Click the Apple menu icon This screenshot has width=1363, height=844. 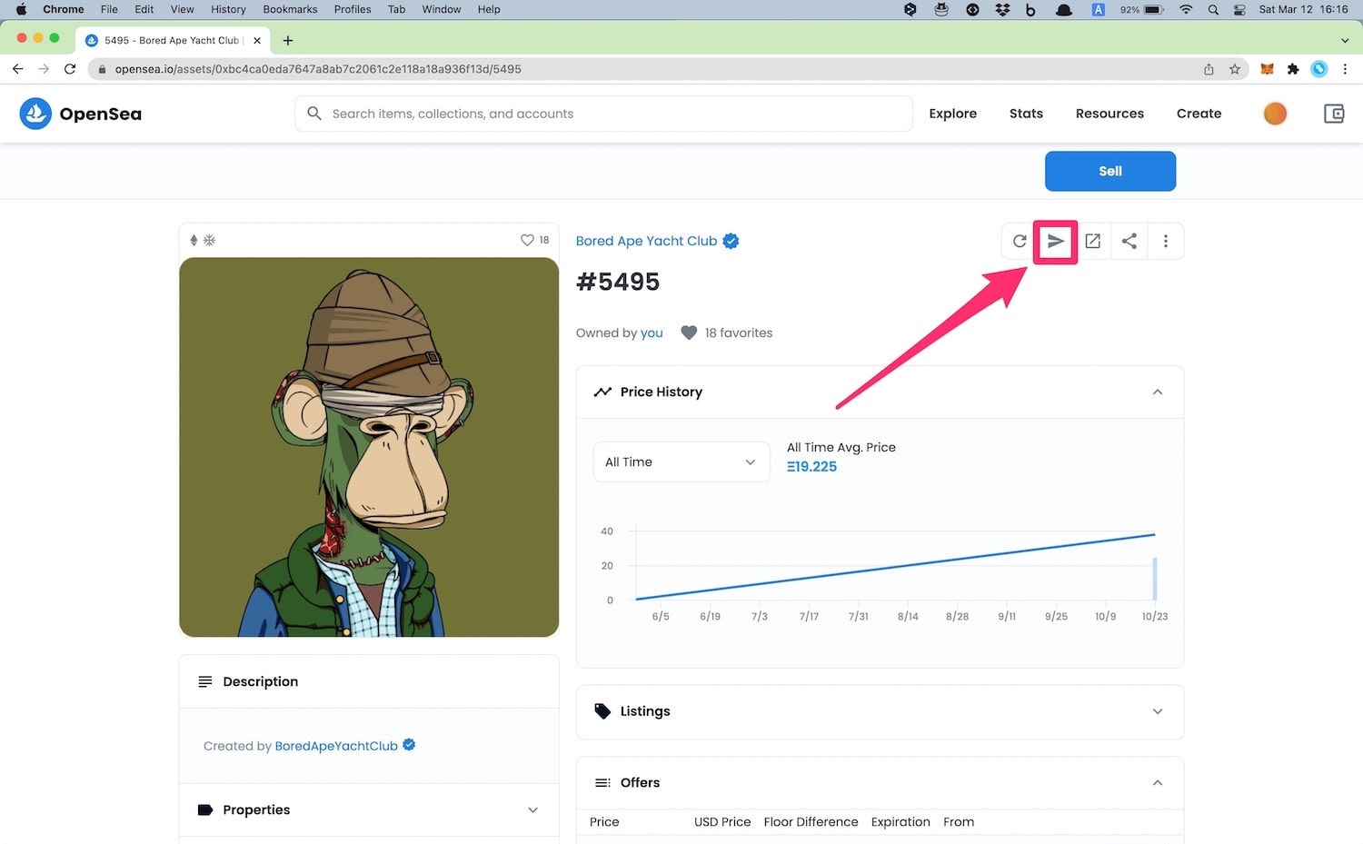(x=21, y=9)
